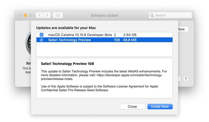Screen dimensions: 209x122
Task: Click version number 108 in Safari row
Action: click(x=117, y=40)
